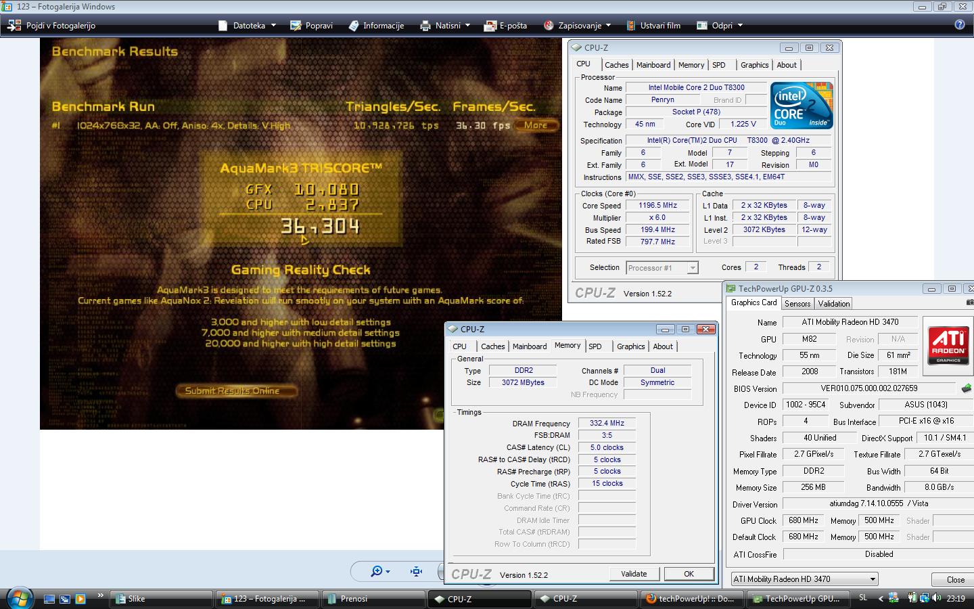Select About tab in front CPU-Z window
Viewport: 974px width, 609px height.
663,346
